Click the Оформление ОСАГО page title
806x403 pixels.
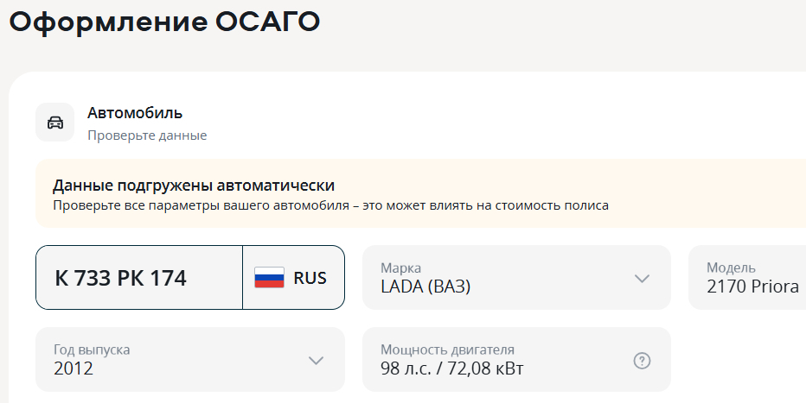tap(164, 22)
